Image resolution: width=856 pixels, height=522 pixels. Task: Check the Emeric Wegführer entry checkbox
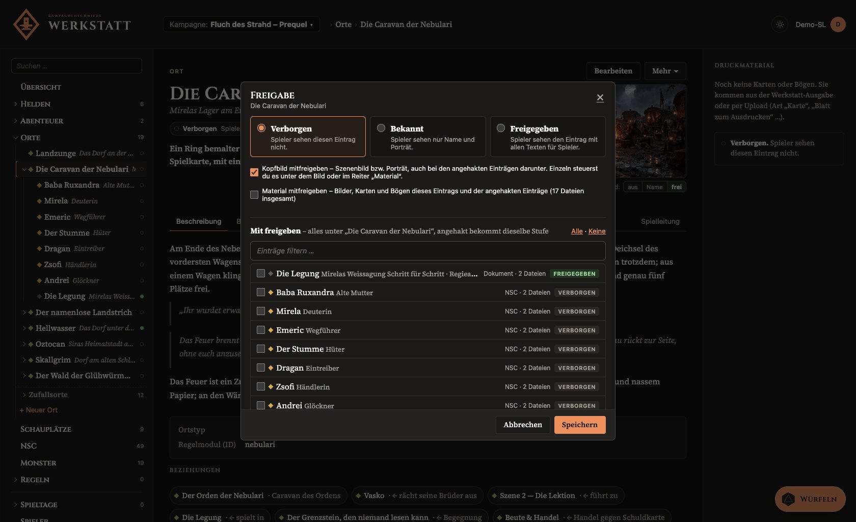tap(261, 330)
